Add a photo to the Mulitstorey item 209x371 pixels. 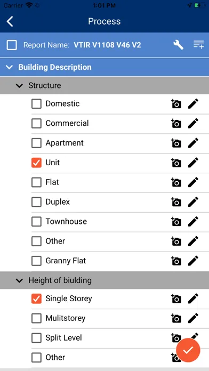point(176,318)
